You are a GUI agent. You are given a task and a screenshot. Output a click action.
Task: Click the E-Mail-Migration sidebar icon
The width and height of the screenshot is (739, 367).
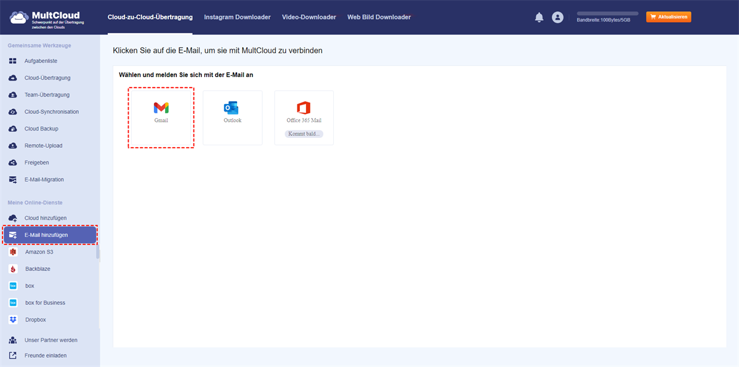[12, 180]
